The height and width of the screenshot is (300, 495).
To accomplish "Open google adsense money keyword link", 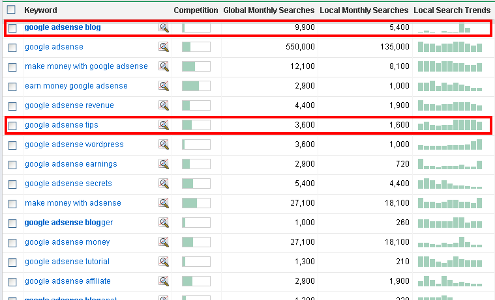I will click(67, 242).
